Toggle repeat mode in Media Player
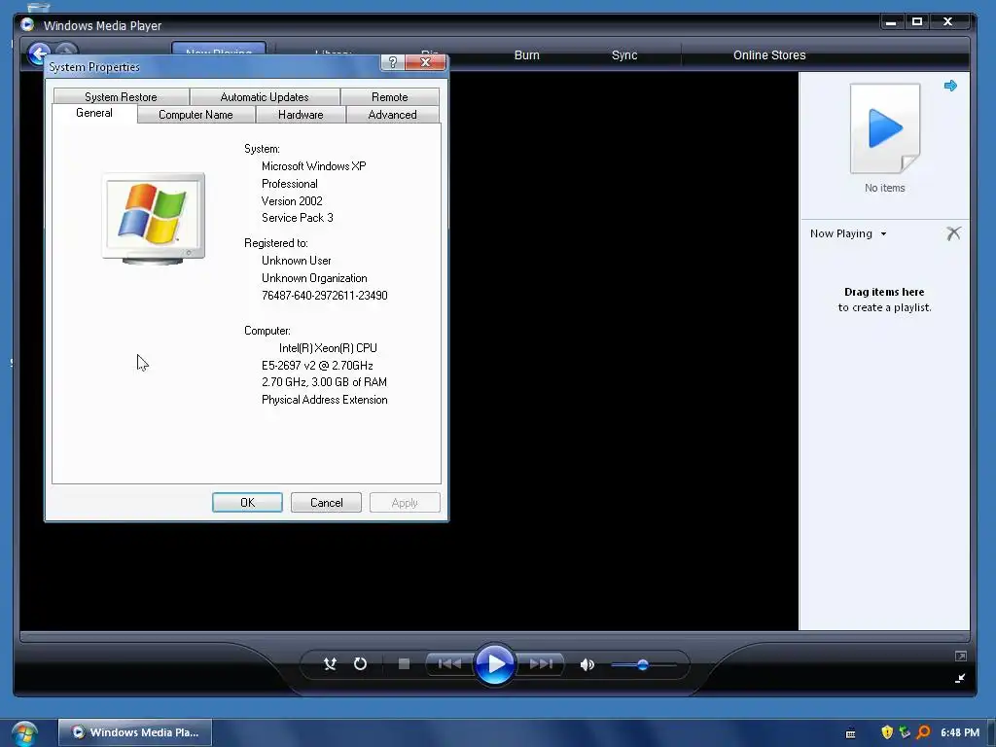This screenshot has height=747, width=996. pos(360,663)
